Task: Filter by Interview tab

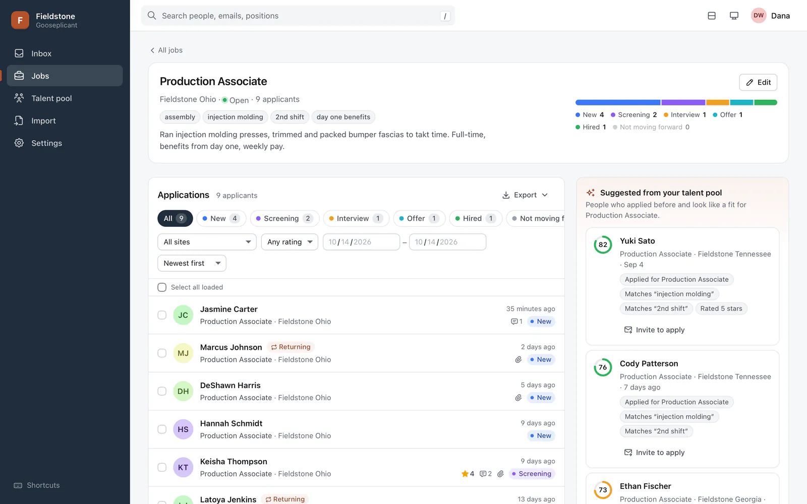Action: [x=356, y=218]
